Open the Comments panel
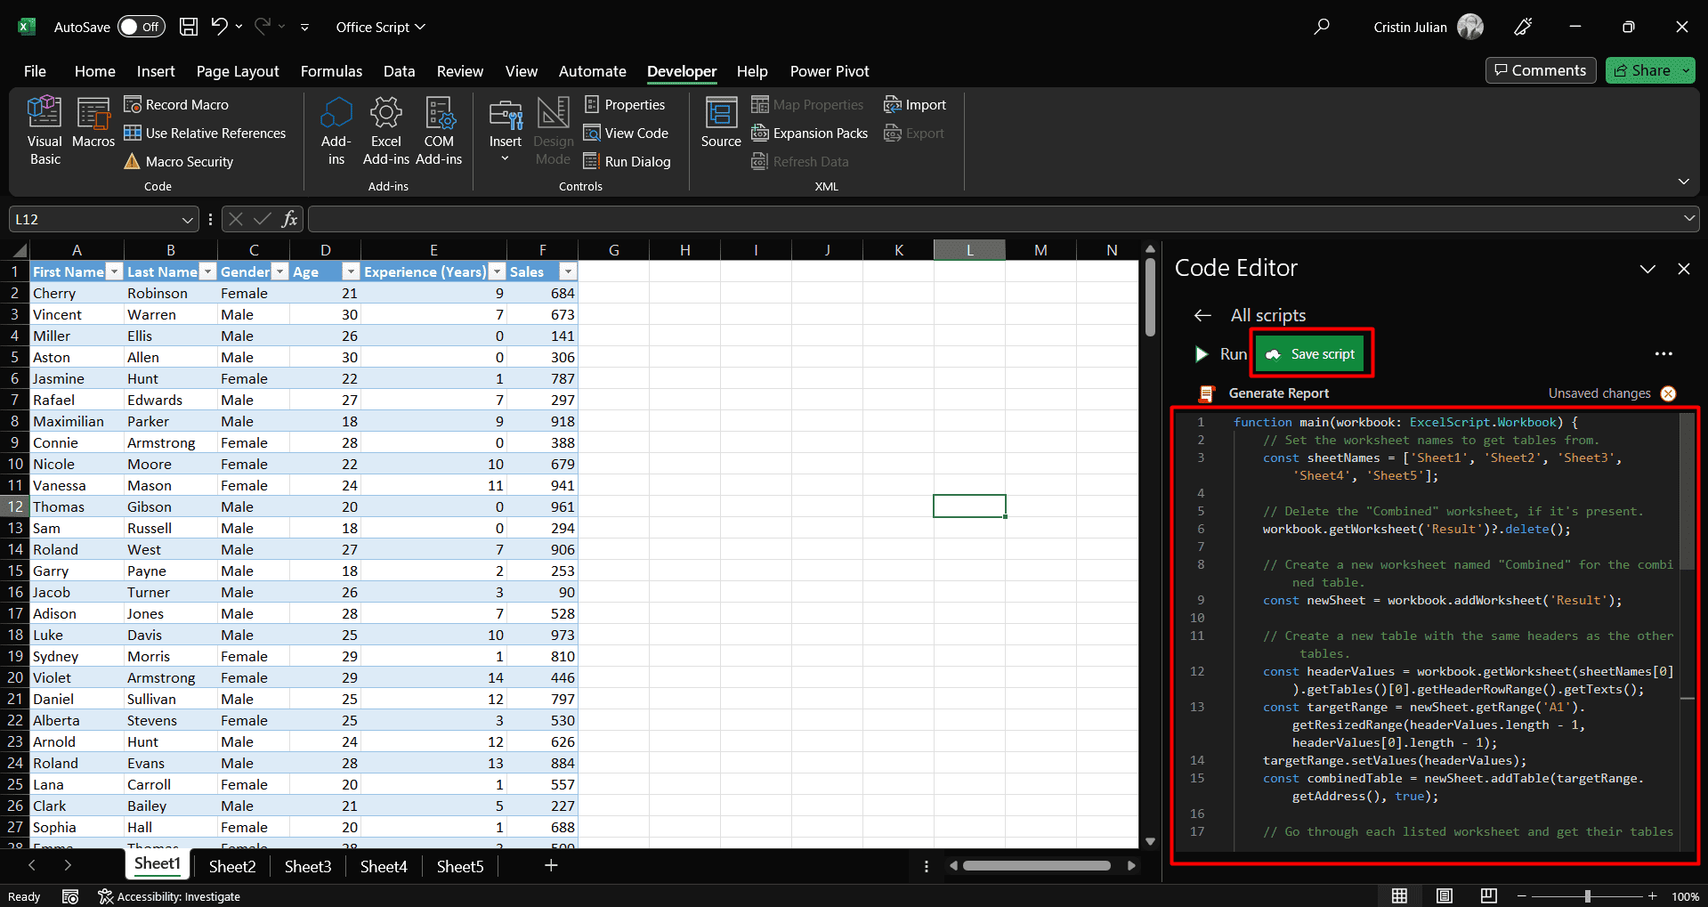This screenshot has height=907, width=1708. [1540, 70]
